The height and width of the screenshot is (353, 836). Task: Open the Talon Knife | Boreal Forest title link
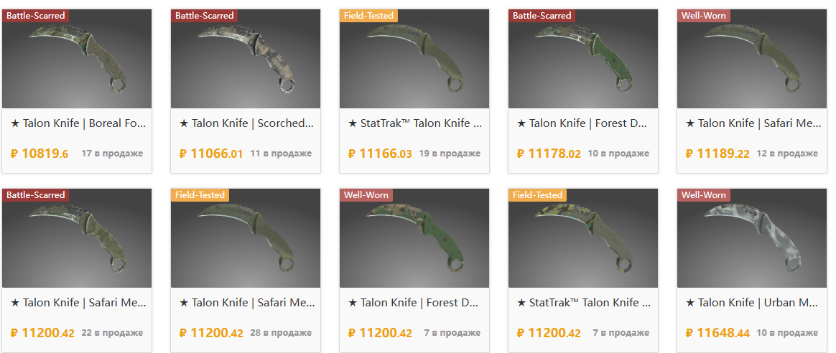click(x=78, y=123)
